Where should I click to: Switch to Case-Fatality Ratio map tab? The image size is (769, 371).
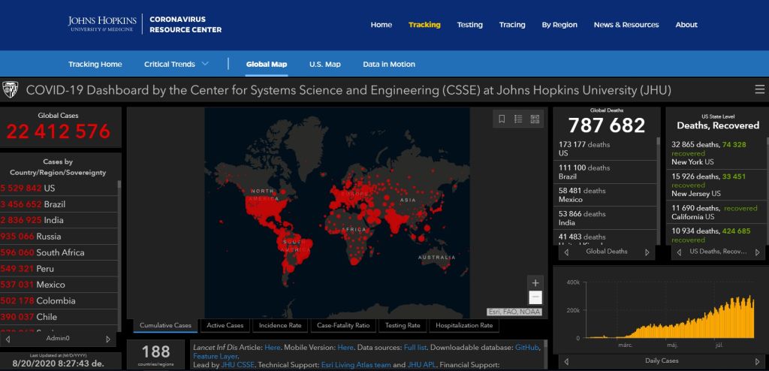coord(343,325)
